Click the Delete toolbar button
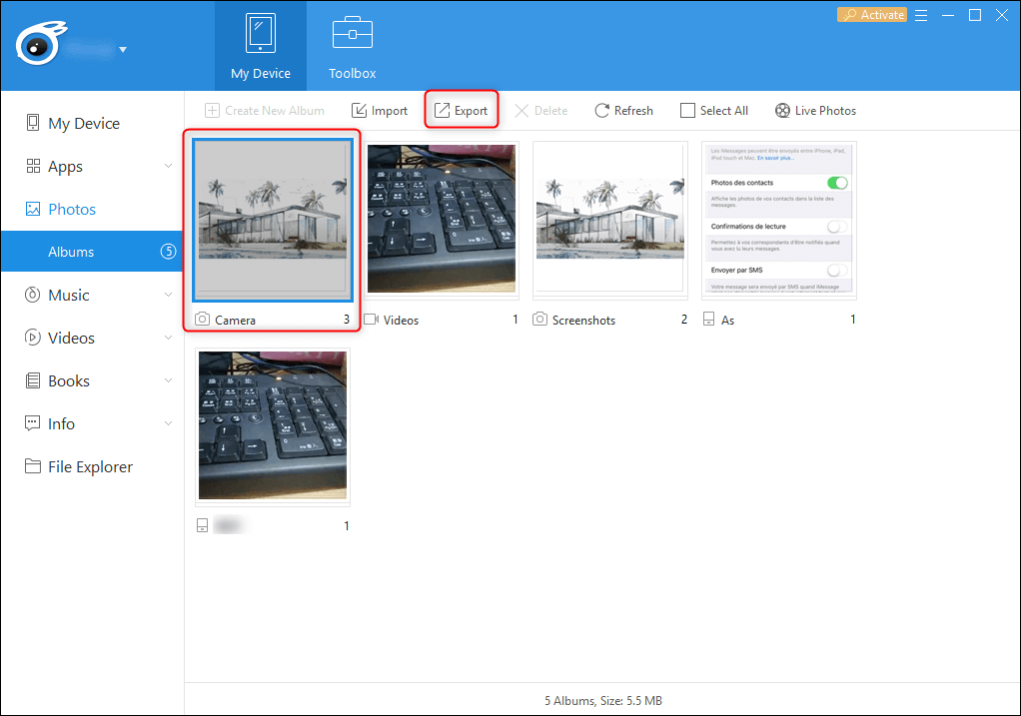The image size is (1021, 716). (541, 111)
